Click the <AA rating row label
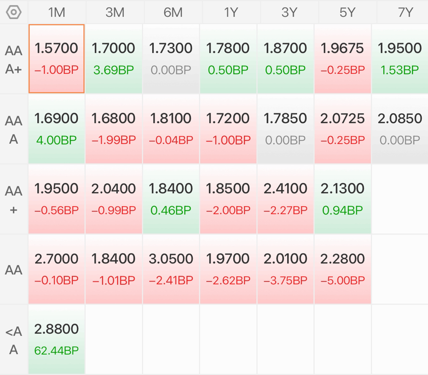This screenshot has width=428, height=375. (x=14, y=340)
